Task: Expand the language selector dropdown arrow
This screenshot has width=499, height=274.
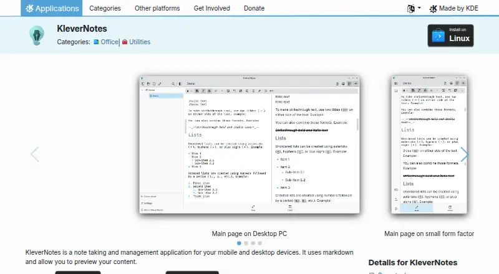Action: point(419,8)
